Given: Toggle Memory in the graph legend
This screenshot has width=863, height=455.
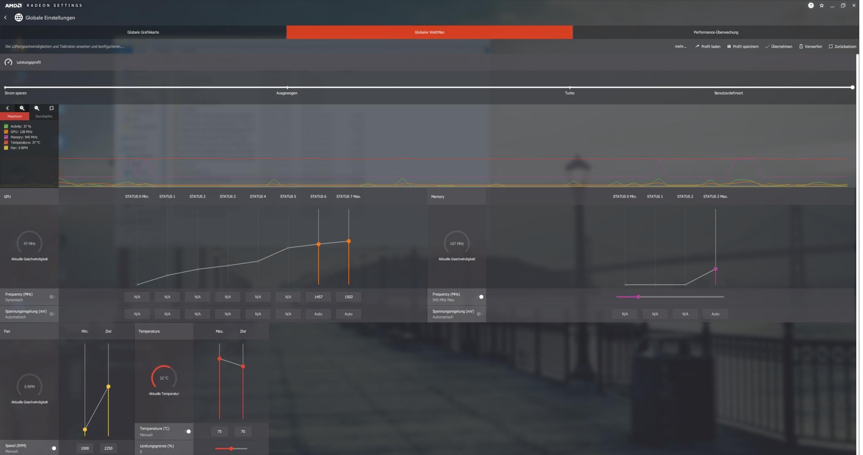Looking at the screenshot, I should 6,137.
